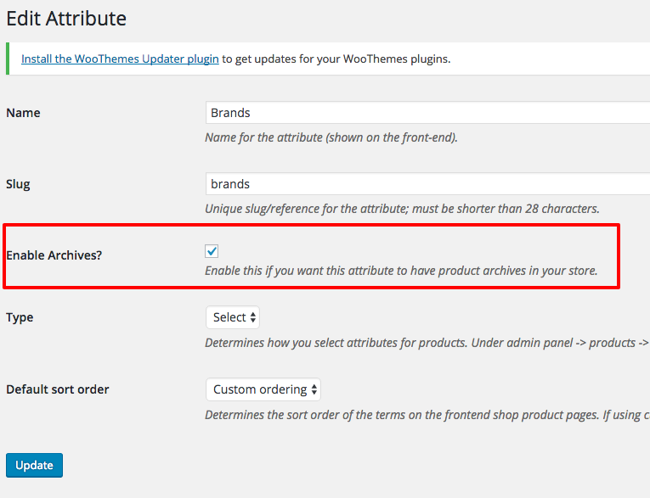Click the sort order terms description text

tap(427, 415)
